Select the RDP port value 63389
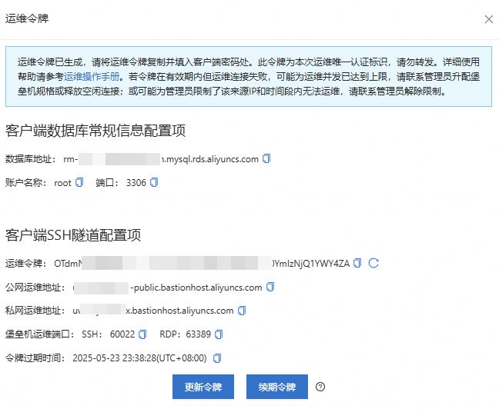This screenshot has height=409, width=499. pyautogui.click(x=198, y=334)
